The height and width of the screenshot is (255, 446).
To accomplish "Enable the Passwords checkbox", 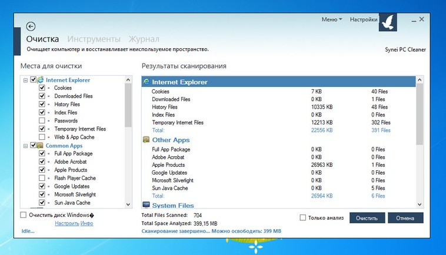I will click(x=42, y=120).
